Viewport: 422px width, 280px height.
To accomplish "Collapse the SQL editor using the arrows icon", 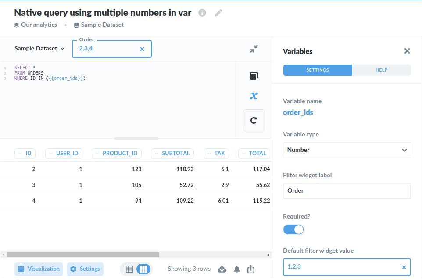I will [x=254, y=49].
